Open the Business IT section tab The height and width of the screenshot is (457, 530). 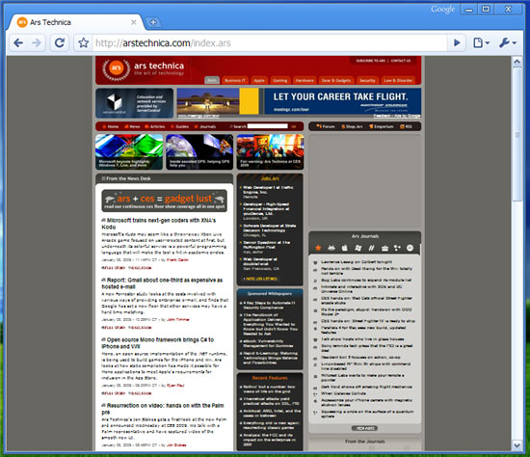point(235,81)
